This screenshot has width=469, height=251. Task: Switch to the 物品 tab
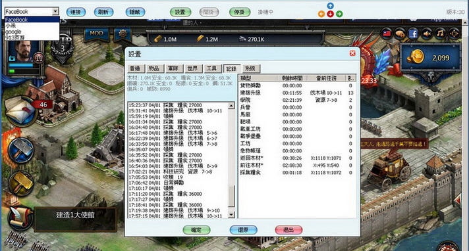[154, 68]
